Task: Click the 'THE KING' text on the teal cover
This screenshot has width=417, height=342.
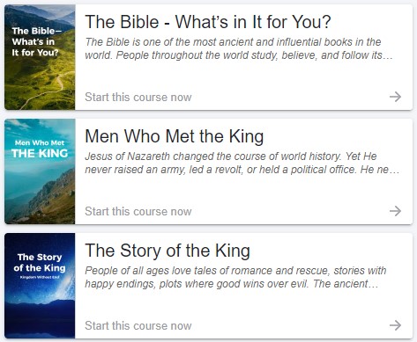Action: [x=40, y=153]
